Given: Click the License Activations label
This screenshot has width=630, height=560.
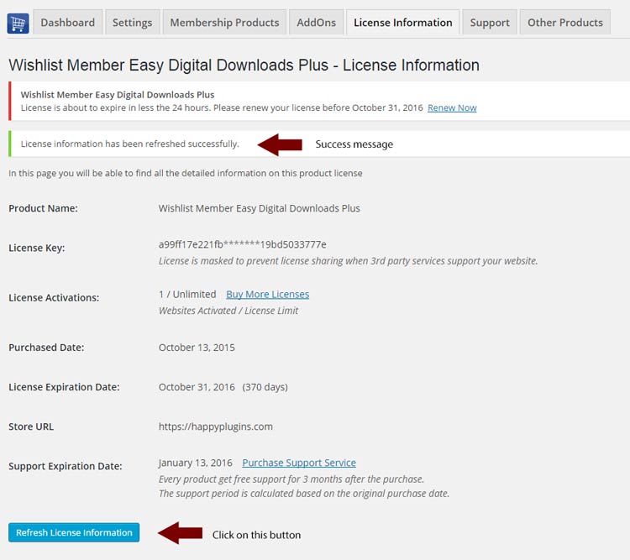Looking at the screenshot, I should [x=54, y=298].
